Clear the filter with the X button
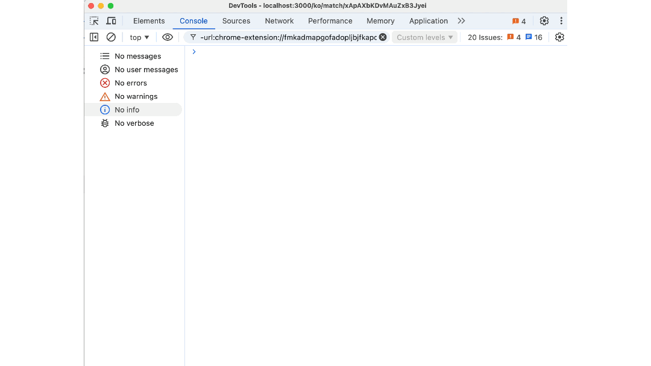Viewport: 651px width, 366px height. 383,37
